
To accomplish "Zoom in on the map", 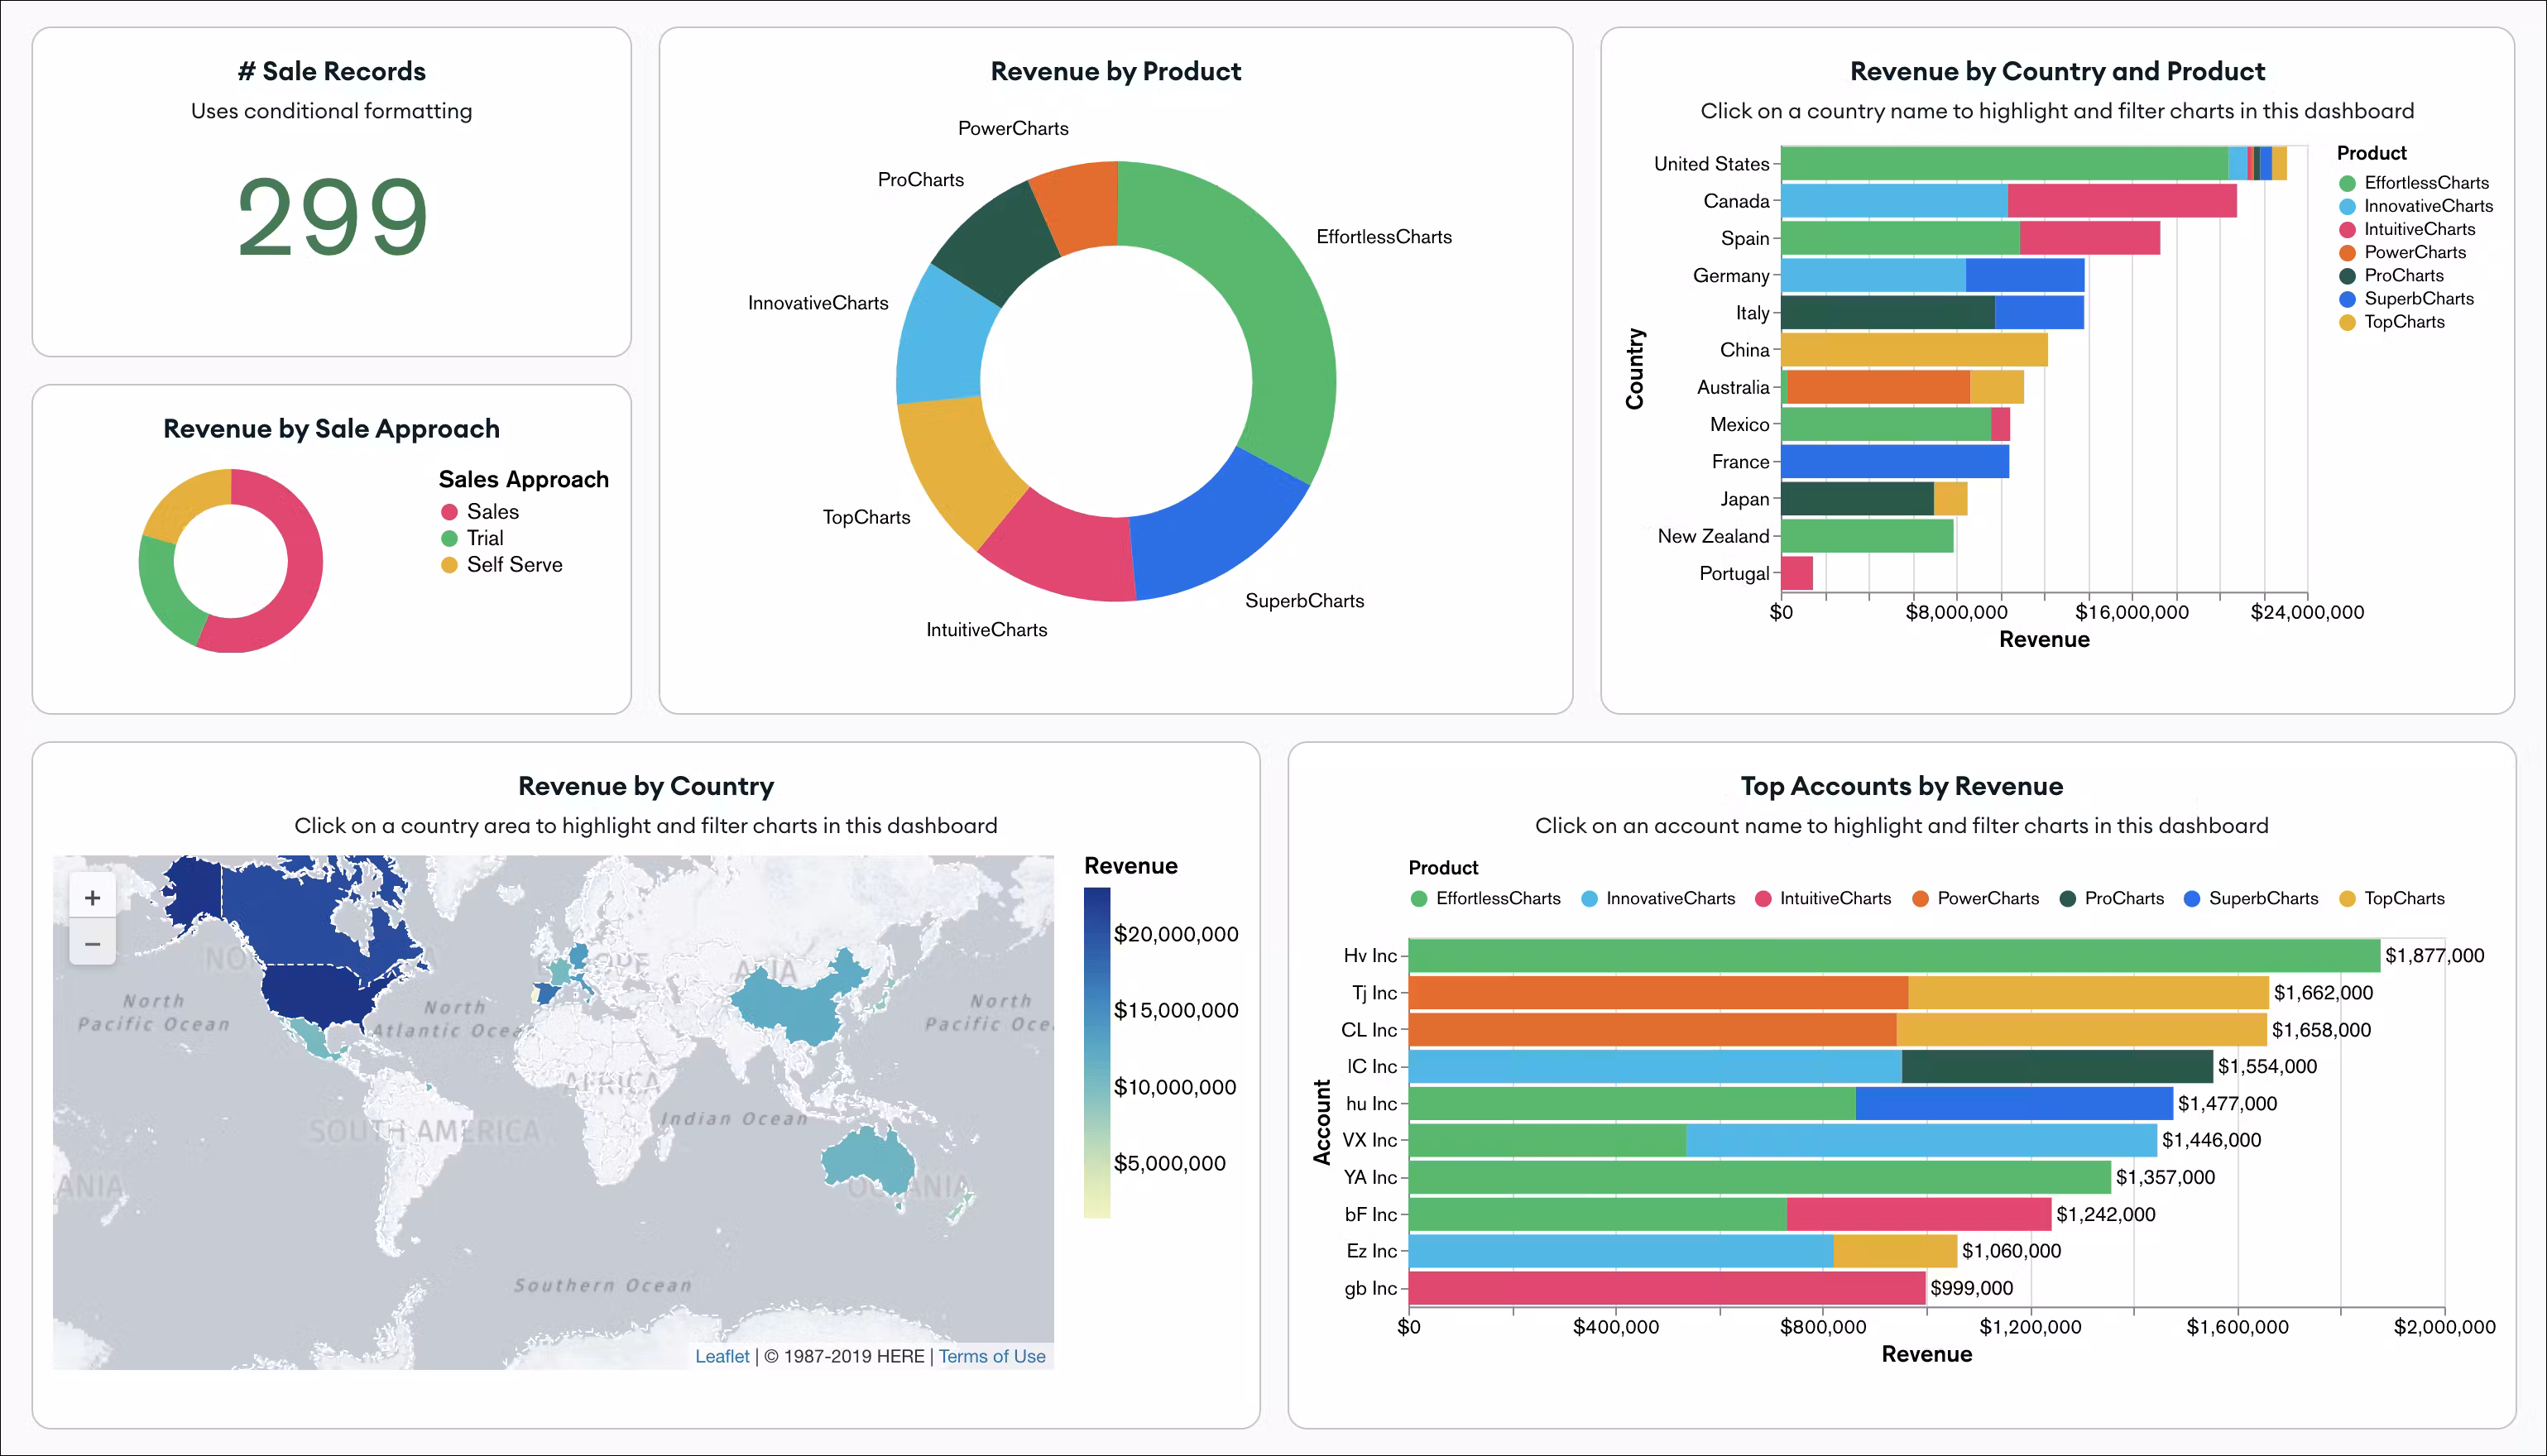I will tap(92, 897).
